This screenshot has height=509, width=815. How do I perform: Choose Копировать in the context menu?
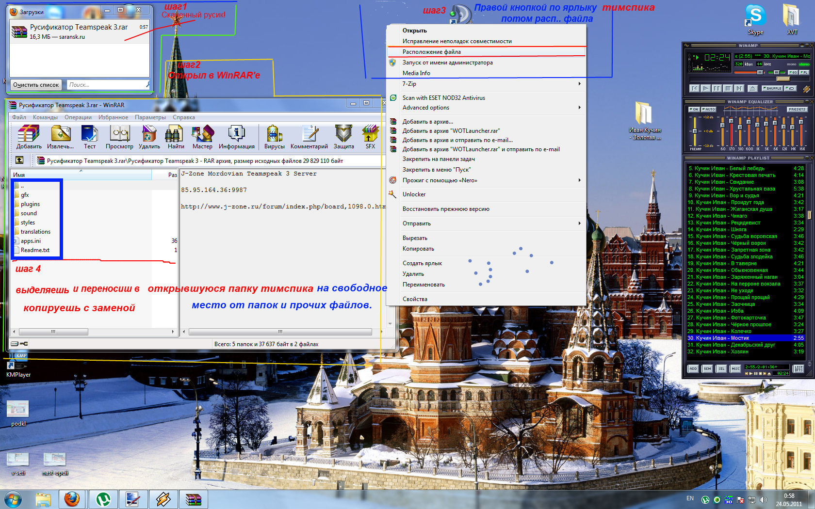pyautogui.click(x=486, y=249)
